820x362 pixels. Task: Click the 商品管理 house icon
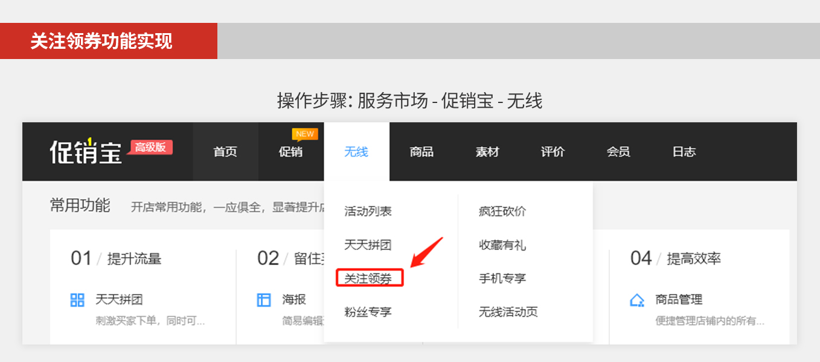(637, 299)
